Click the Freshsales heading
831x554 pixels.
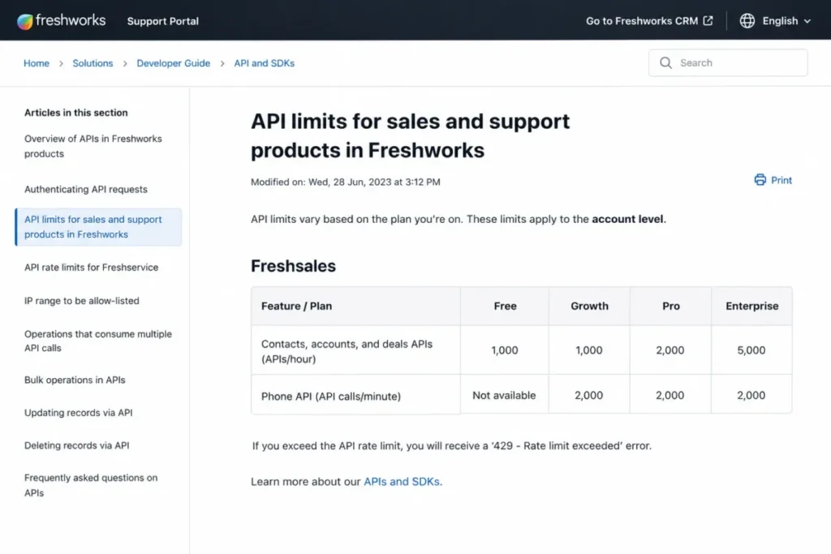pyautogui.click(x=293, y=266)
